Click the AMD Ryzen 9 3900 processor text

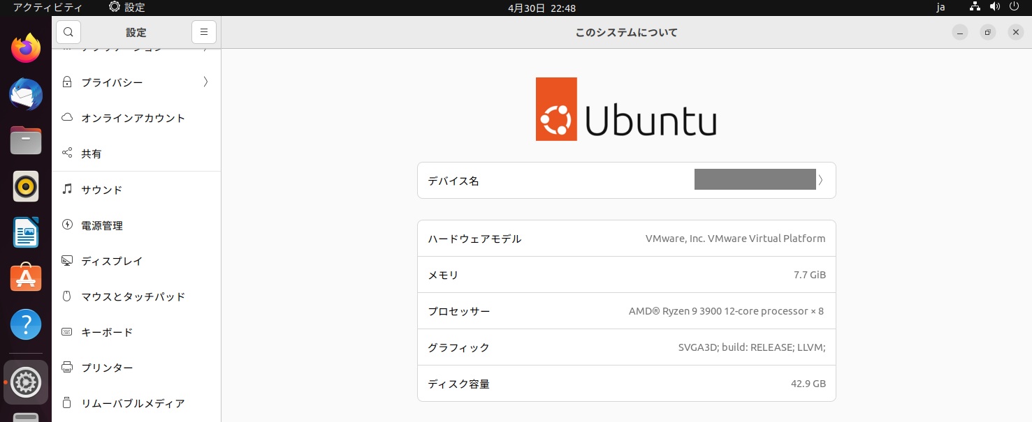click(726, 311)
